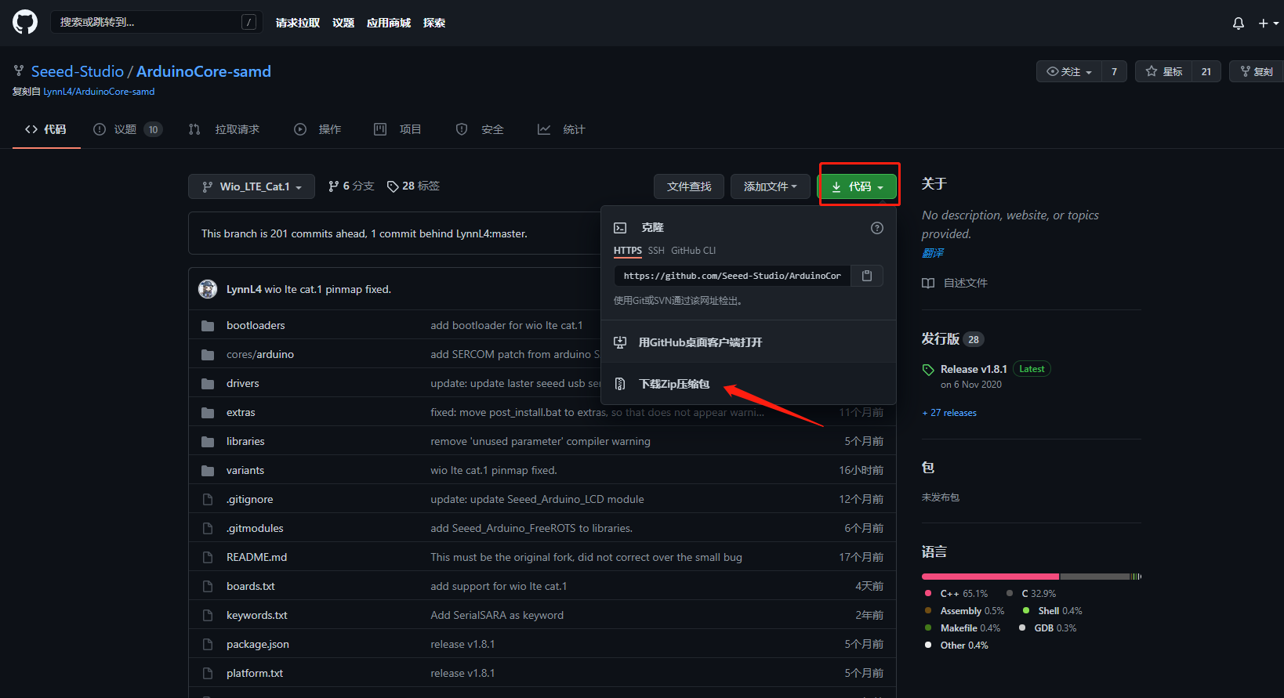Star the repository with 星标 button
The height and width of the screenshot is (698, 1284).
coord(1164,72)
